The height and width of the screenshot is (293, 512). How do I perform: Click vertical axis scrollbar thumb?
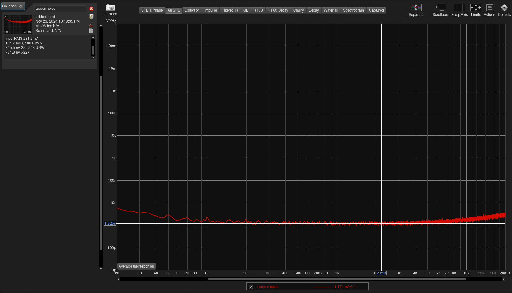[x=101, y=163]
